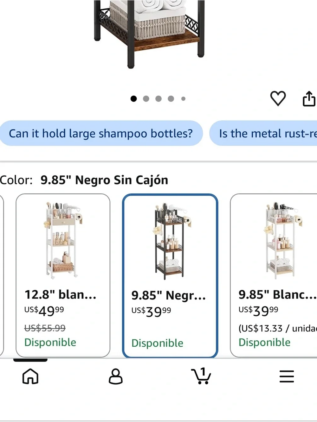Tap the partially visible leftmost color option

click(x=2, y=275)
